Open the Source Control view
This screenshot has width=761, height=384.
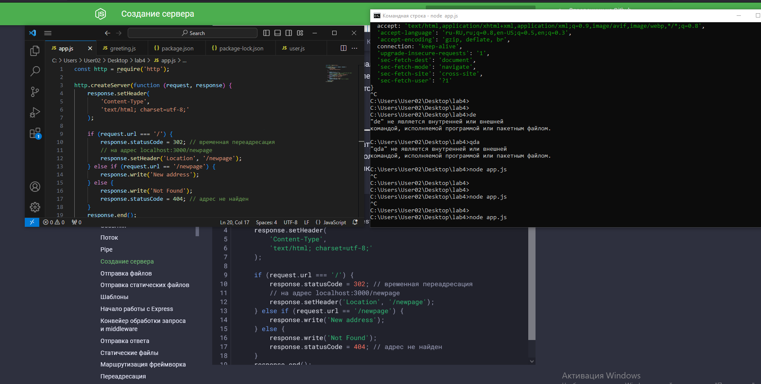click(x=35, y=91)
